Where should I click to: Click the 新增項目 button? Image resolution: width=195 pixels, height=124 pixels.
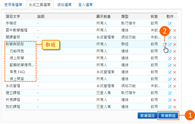(x=147, y=115)
